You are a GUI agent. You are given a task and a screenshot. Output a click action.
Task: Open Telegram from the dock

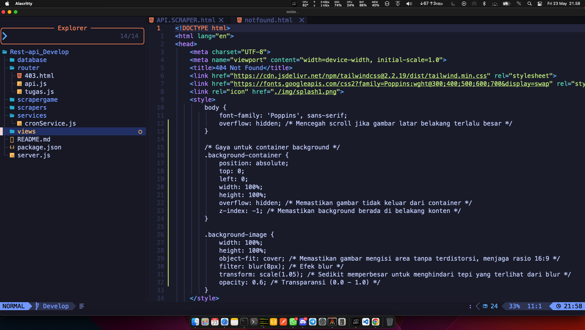tap(313, 322)
